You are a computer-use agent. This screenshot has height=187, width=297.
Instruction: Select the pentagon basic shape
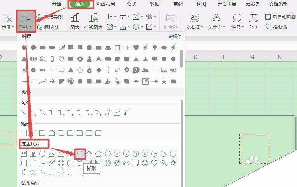pyautogui.click(x=98, y=154)
